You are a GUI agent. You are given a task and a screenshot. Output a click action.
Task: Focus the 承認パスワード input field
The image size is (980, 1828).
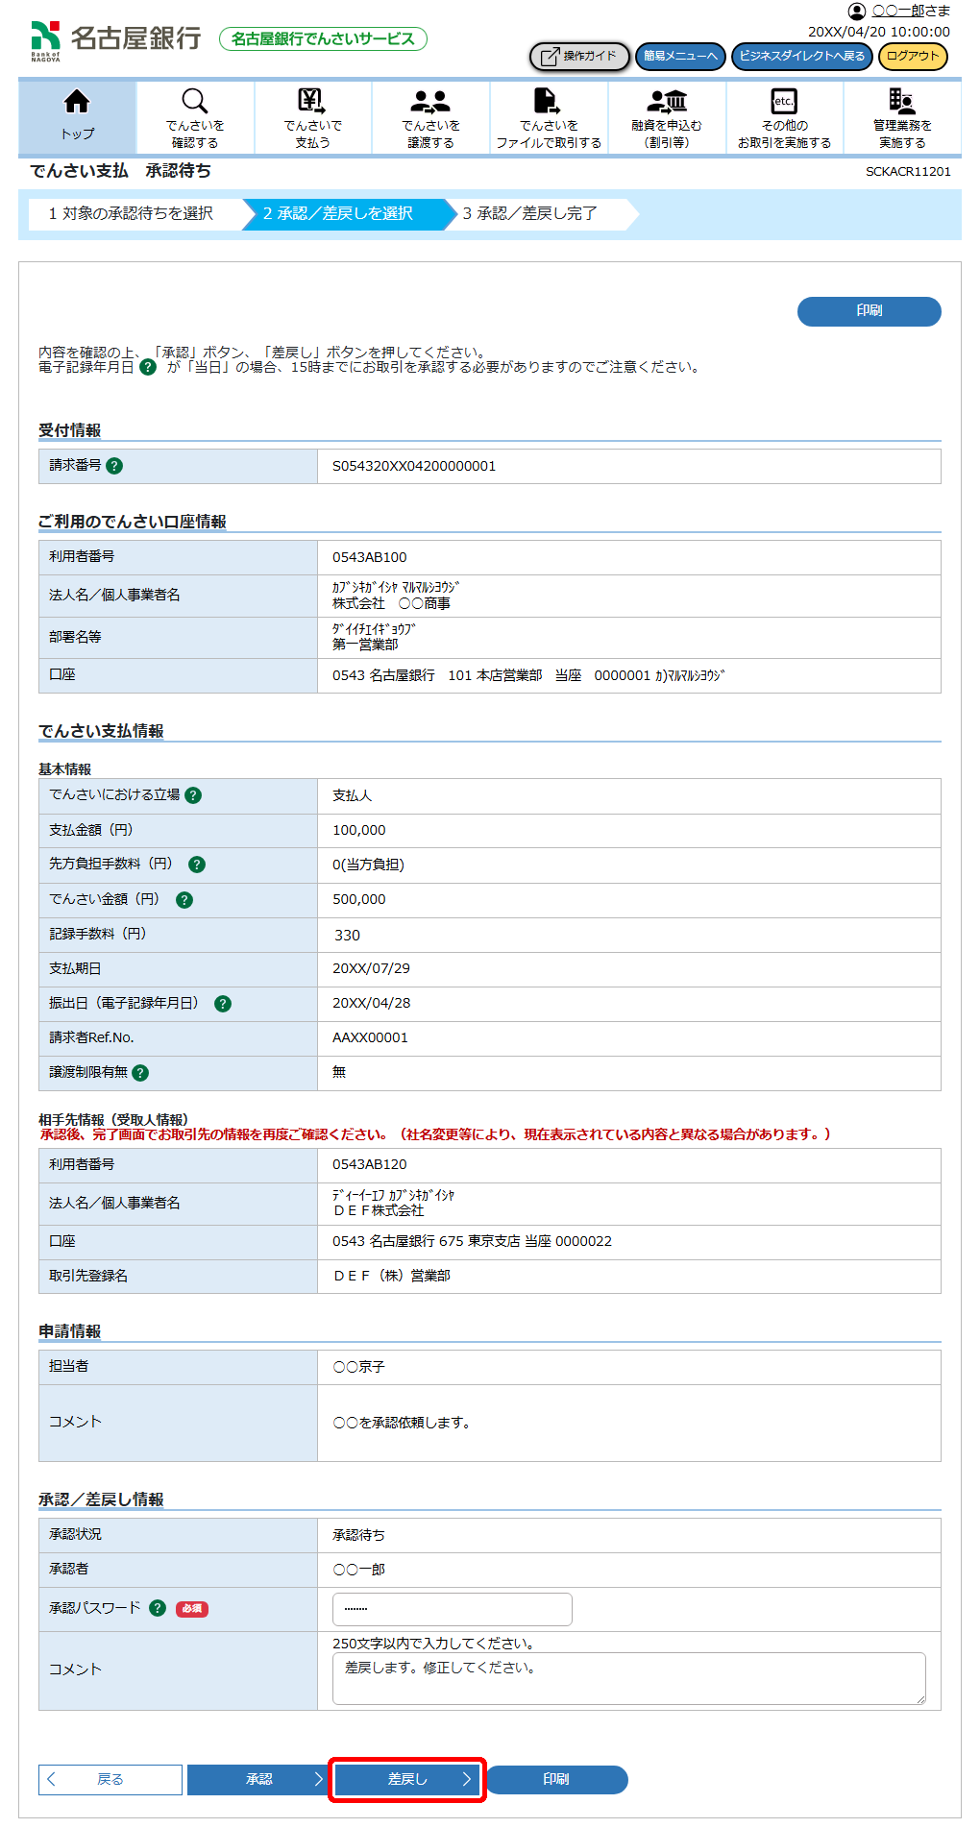click(452, 1609)
